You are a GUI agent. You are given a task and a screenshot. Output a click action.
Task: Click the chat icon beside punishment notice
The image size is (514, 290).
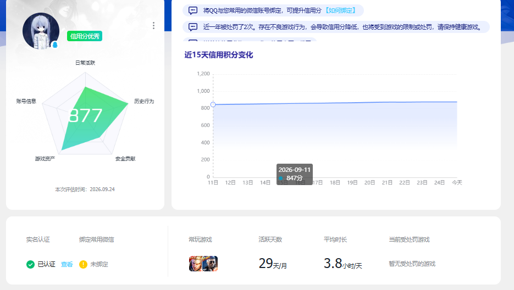tap(193, 27)
